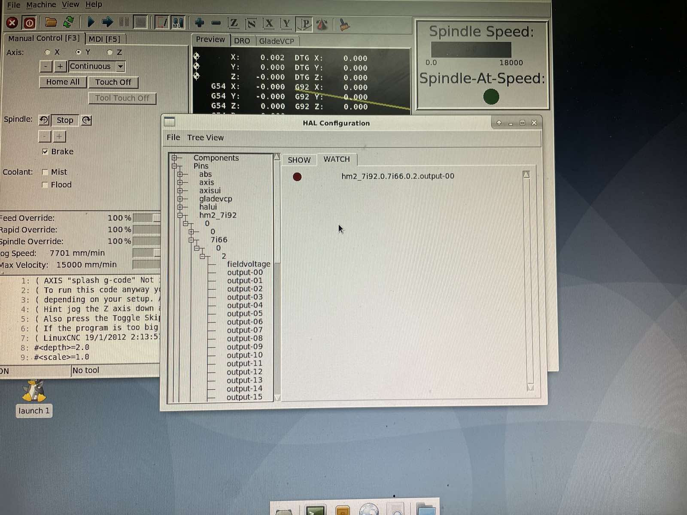
Task: Clear live plot with broom icon
Action: pos(344,25)
